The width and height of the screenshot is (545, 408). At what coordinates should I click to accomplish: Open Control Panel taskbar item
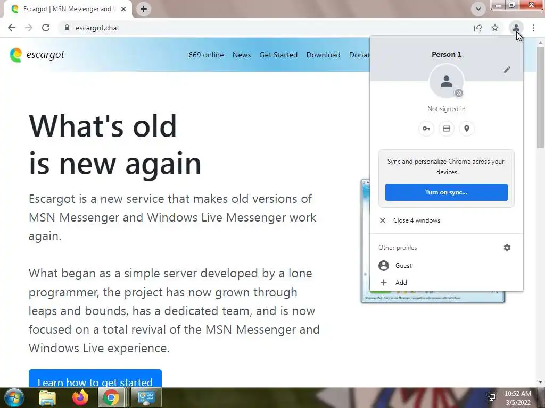[x=146, y=397]
